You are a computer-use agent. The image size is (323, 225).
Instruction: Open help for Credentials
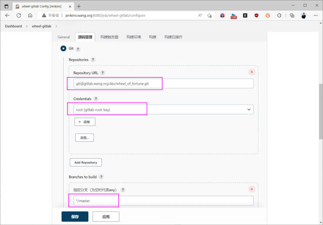[96, 99]
